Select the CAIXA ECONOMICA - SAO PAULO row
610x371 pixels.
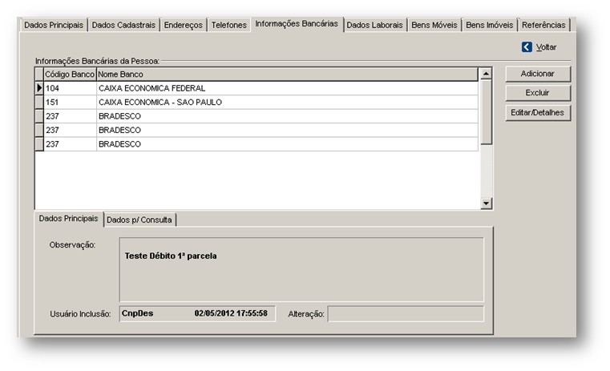[x=257, y=103]
